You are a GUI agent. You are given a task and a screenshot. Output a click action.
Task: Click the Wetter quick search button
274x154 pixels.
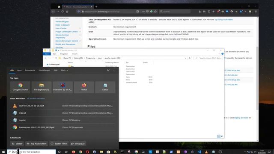[x=17, y=144]
